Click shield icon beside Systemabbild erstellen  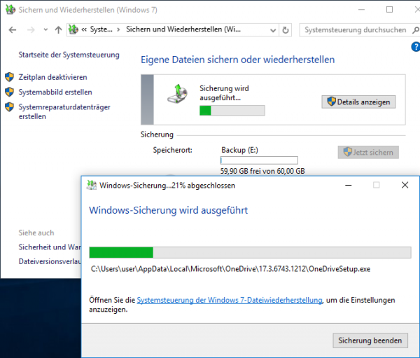click(x=9, y=92)
